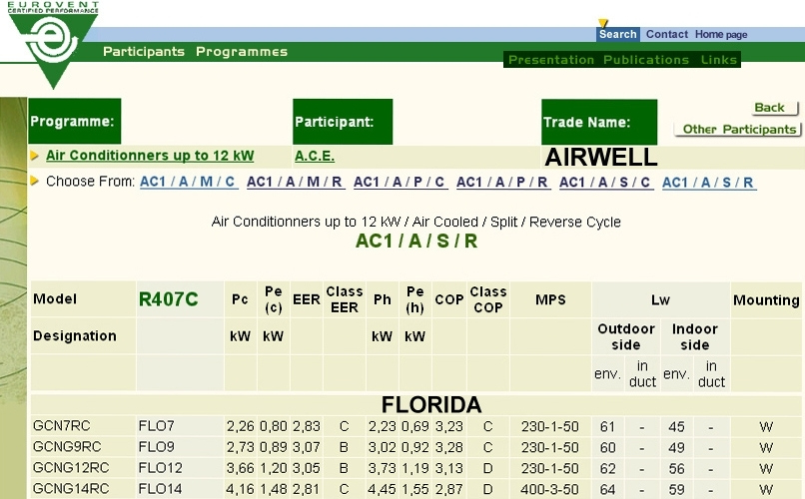Viewport: 805px width, 499px height.
Task: Click the AIRWELL trade name
Action: pyautogui.click(x=600, y=157)
